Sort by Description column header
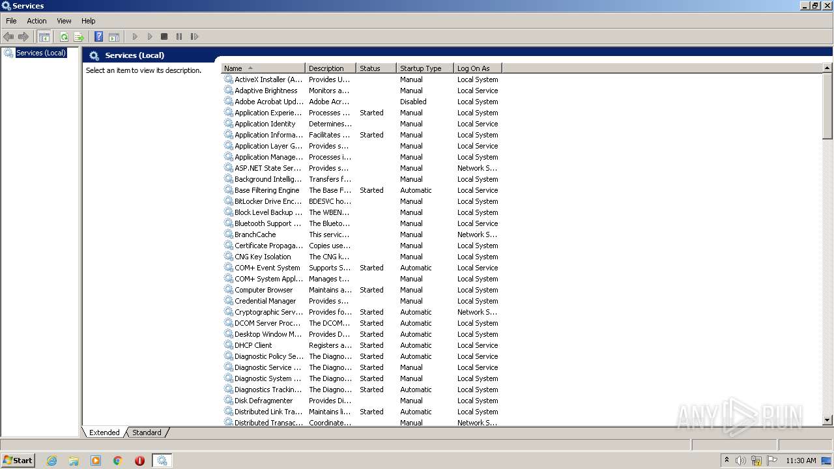Image resolution: width=834 pixels, height=469 pixels. point(330,68)
